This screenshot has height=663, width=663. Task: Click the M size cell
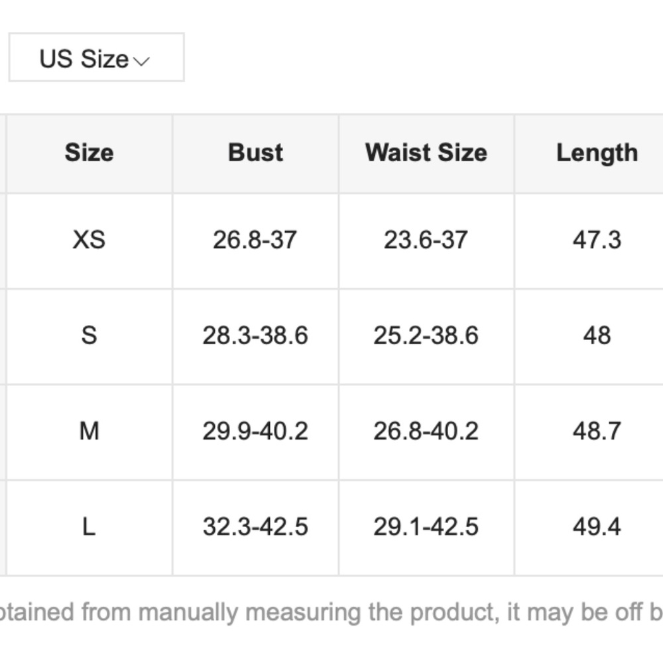click(x=90, y=432)
